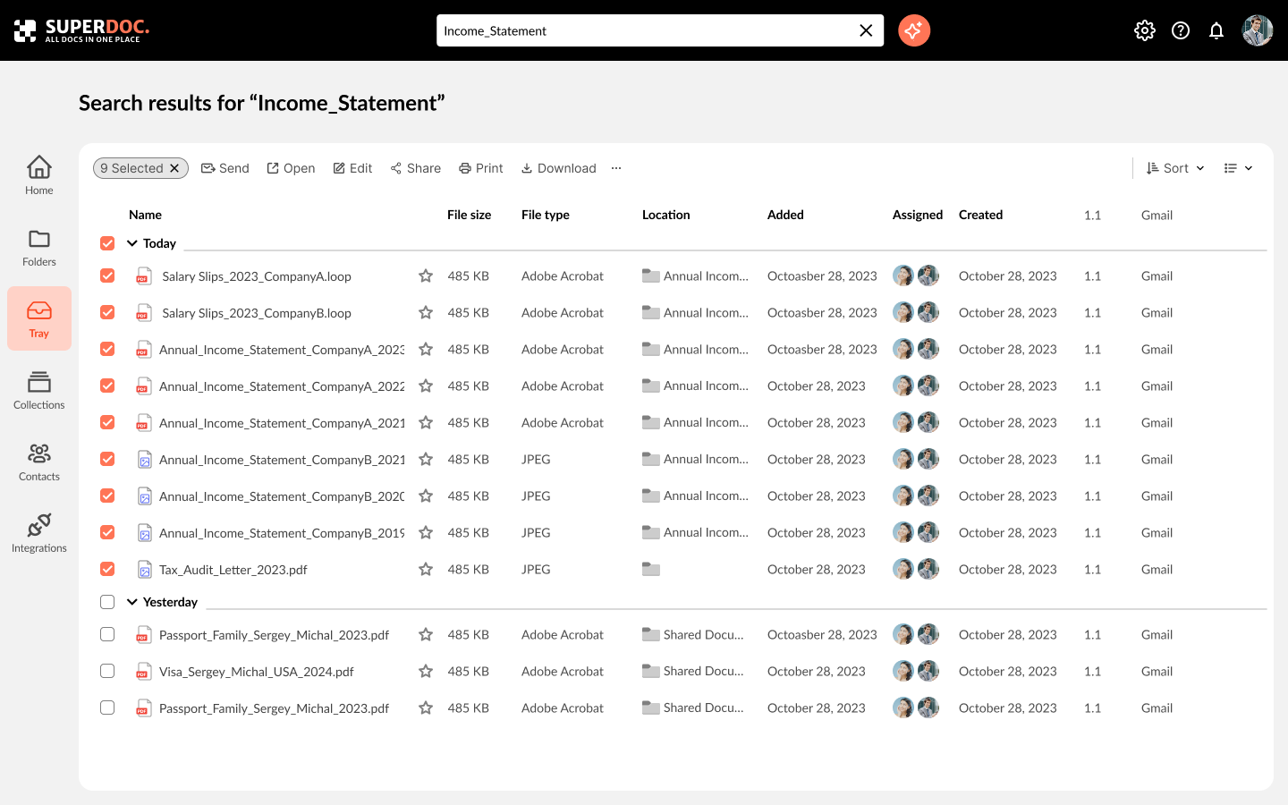
Task: Open settings gear icon
Action: coord(1144,30)
